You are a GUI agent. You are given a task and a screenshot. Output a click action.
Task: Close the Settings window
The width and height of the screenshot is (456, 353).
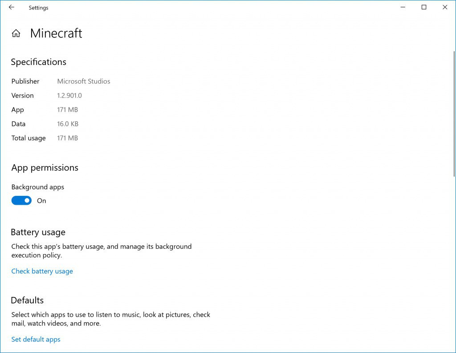[445, 7]
